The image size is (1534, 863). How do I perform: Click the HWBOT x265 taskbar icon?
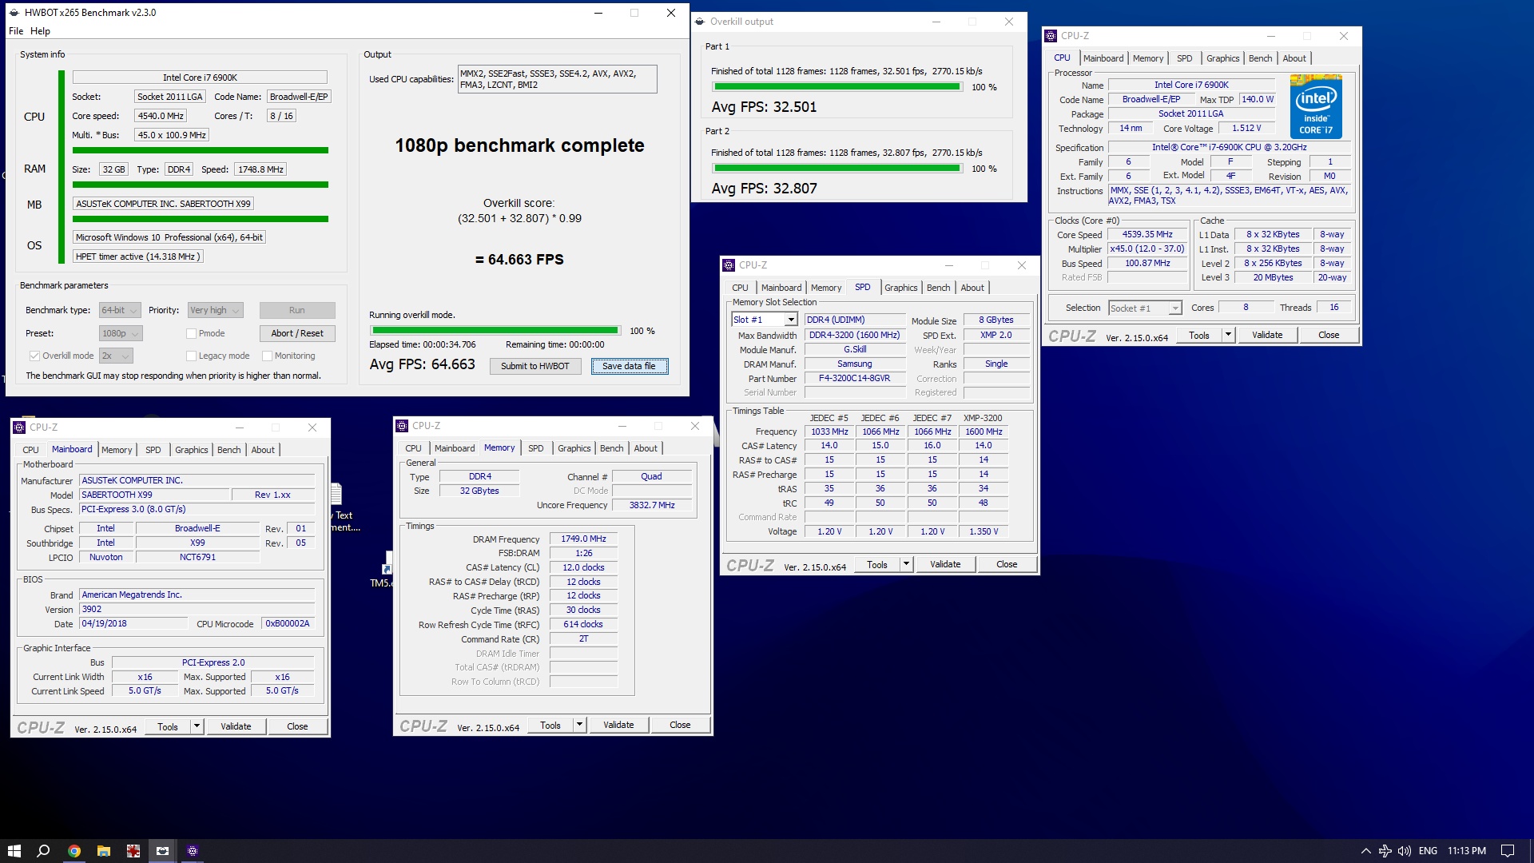click(x=162, y=851)
